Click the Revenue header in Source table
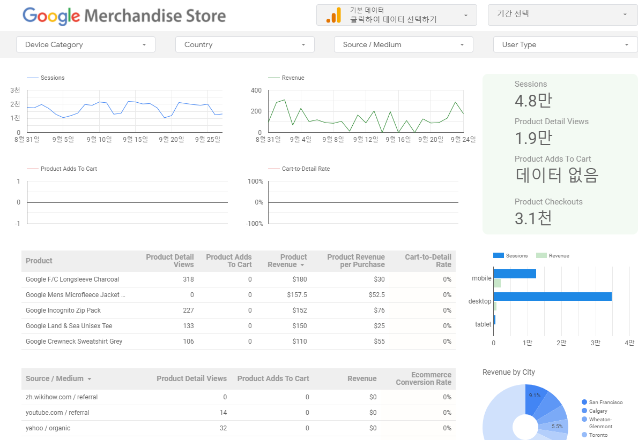638x440 pixels. pos(362,378)
